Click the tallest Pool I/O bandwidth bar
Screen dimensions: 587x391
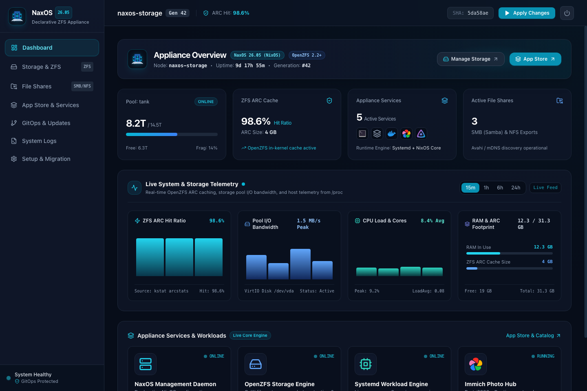(300, 264)
